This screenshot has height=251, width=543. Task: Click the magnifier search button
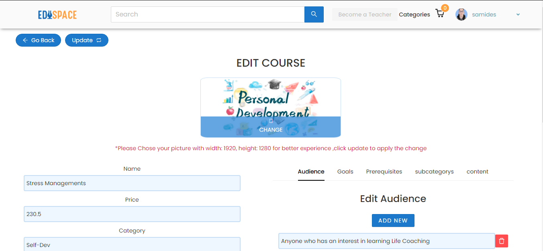click(x=314, y=14)
